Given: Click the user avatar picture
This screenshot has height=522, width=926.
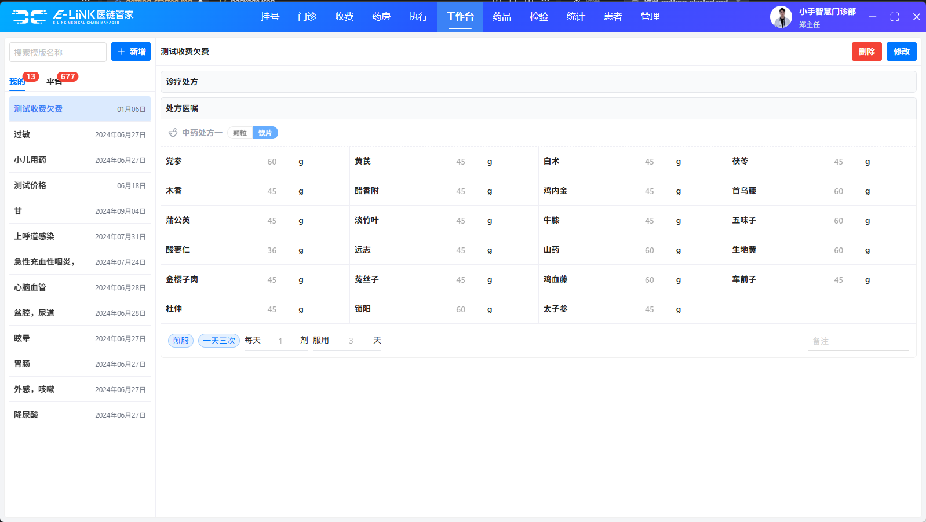Looking at the screenshot, I should pos(781,17).
